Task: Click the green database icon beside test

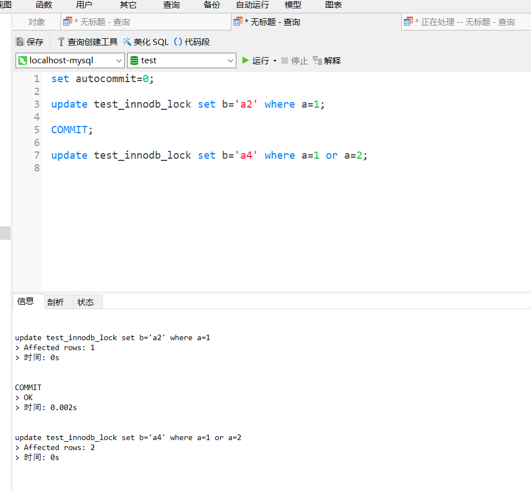Action: pyautogui.click(x=134, y=60)
